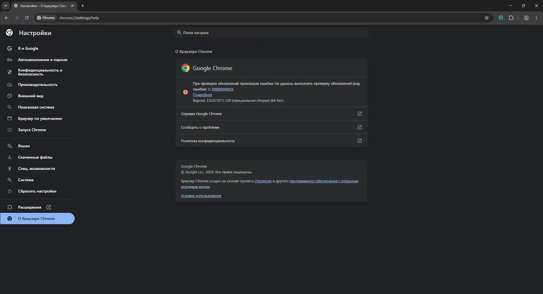
Task: Select the Настройки – О браузере Chrome tab
Action: [x=43, y=6]
